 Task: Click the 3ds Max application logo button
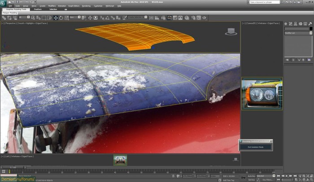[x=3, y=4]
